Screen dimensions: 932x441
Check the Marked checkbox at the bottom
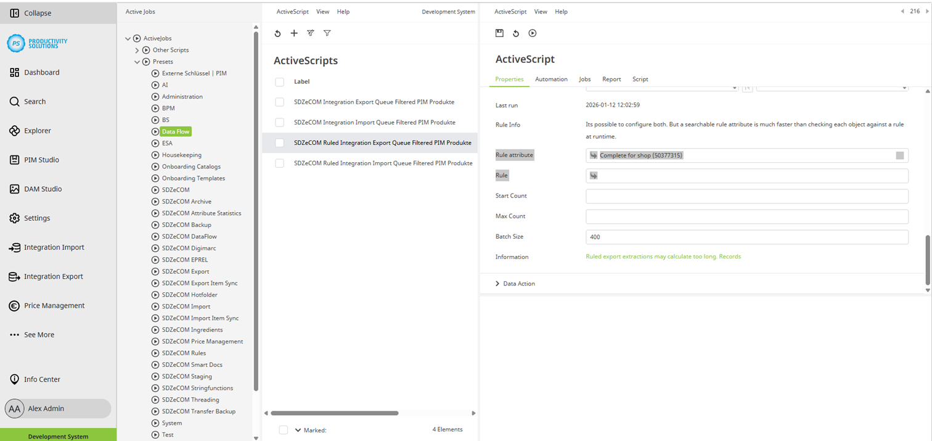point(284,430)
